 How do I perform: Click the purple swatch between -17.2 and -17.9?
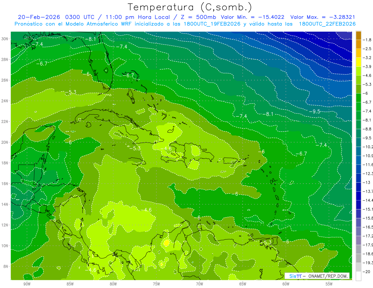[x=358, y=240]
